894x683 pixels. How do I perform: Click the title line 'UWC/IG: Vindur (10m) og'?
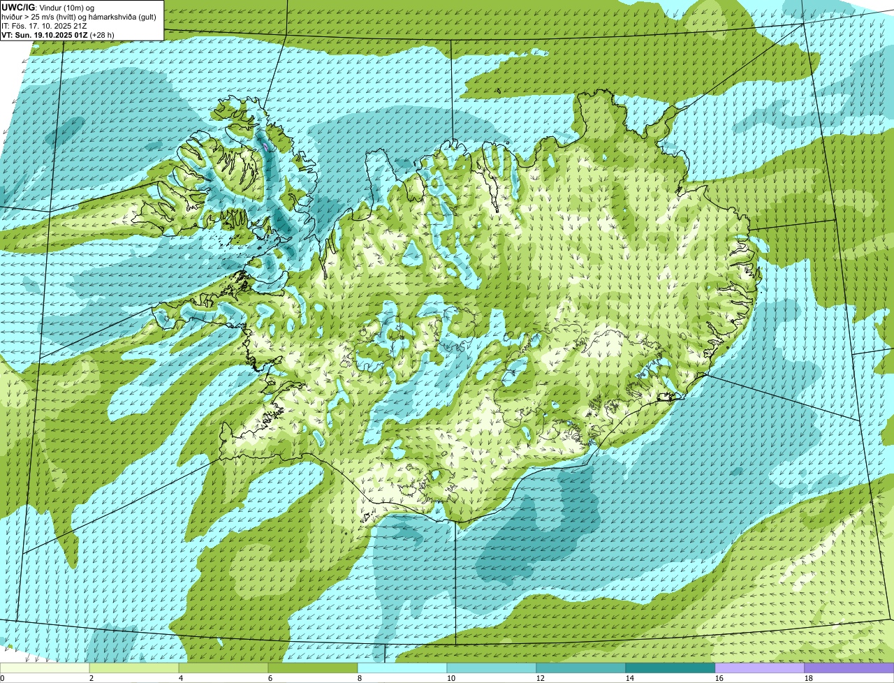(x=48, y=7)
